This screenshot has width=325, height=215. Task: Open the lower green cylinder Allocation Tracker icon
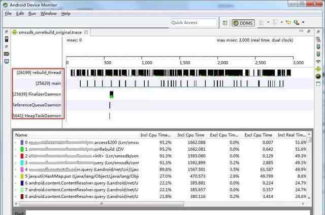tap(318, 54)
